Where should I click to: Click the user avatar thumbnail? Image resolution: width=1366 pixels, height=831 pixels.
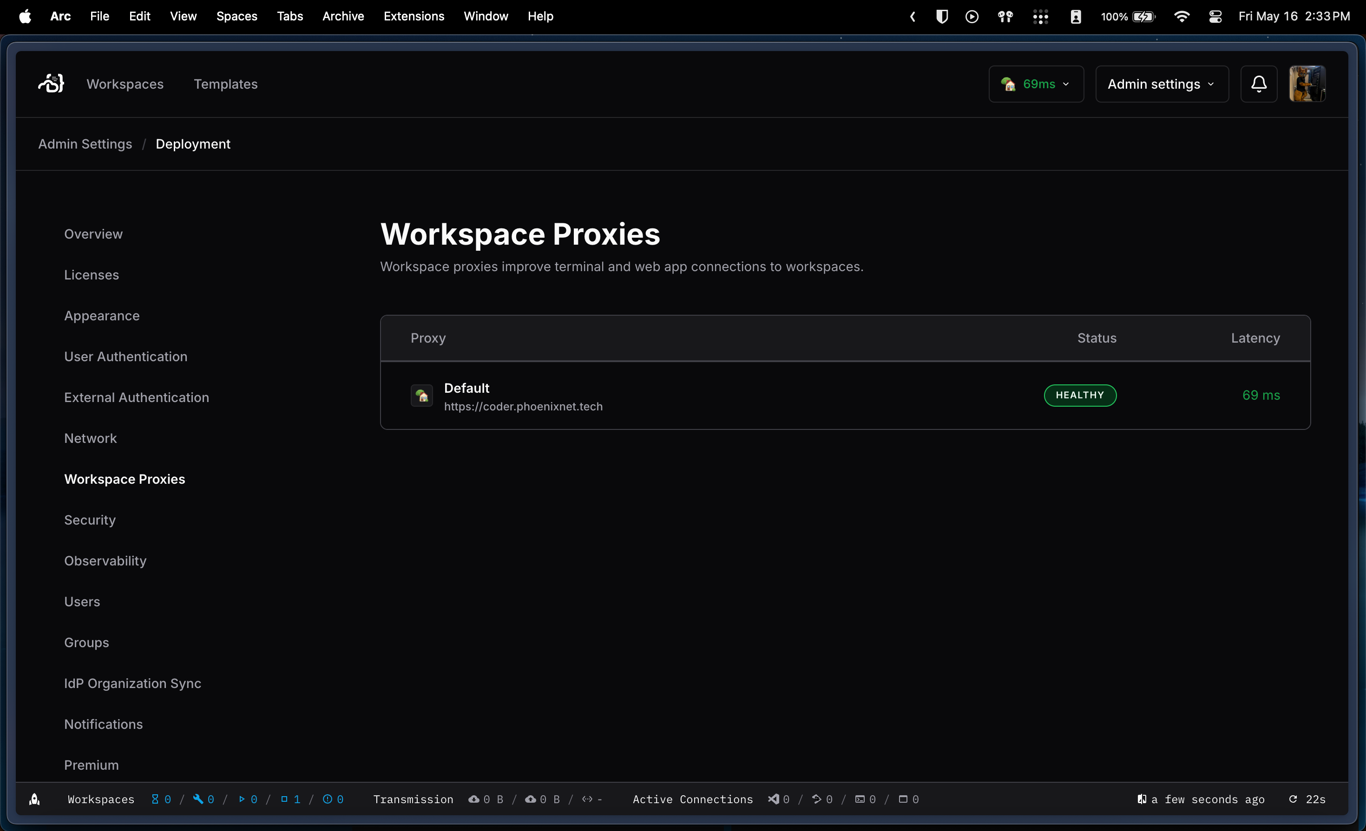(x=1307, y=84)
